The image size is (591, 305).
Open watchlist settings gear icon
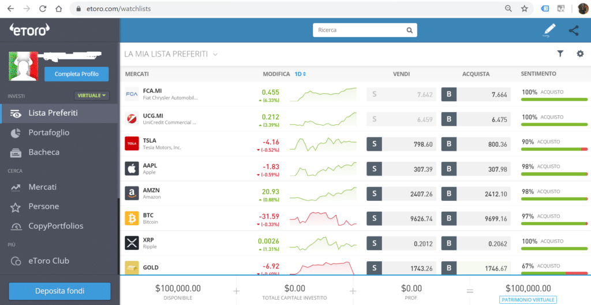click(580, 54)
